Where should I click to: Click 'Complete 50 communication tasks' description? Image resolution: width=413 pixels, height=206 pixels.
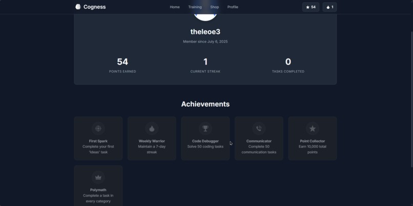[259, 149]
